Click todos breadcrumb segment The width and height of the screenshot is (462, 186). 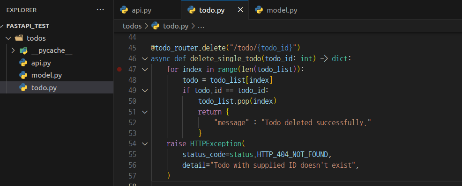click(x=132, y=26)
